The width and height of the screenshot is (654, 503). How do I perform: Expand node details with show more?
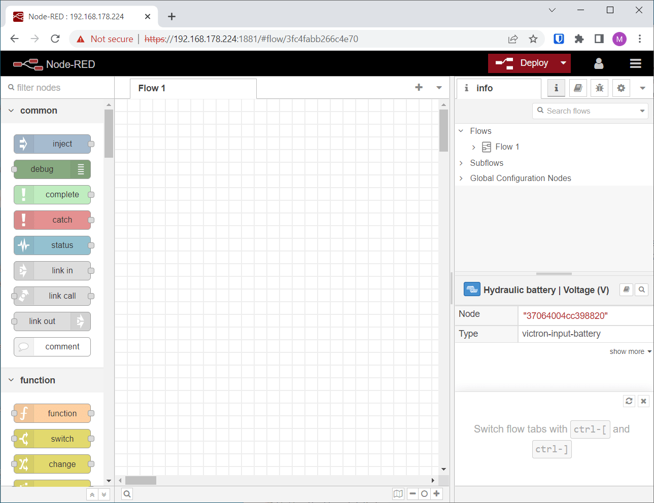coord(631,351)
